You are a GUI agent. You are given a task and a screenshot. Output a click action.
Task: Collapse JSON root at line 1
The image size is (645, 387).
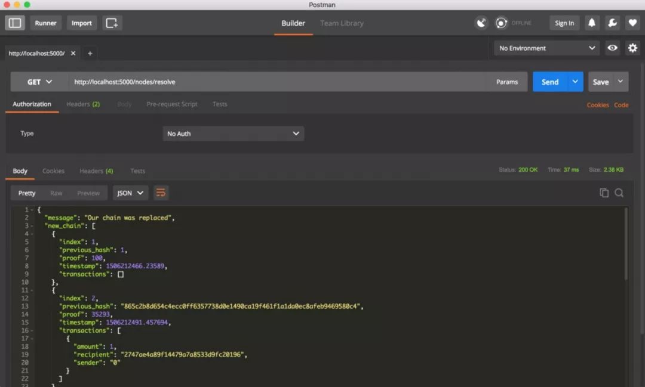(x=32, y=210)
